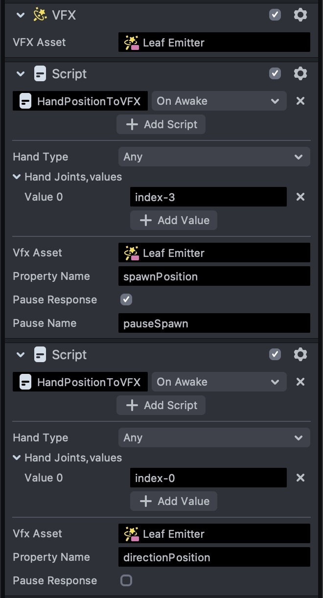Disable the VFX component checkbox
Image resolution: width=323 pixels, height=598 pixels.
pyautogui.click(x=275, y=15)
